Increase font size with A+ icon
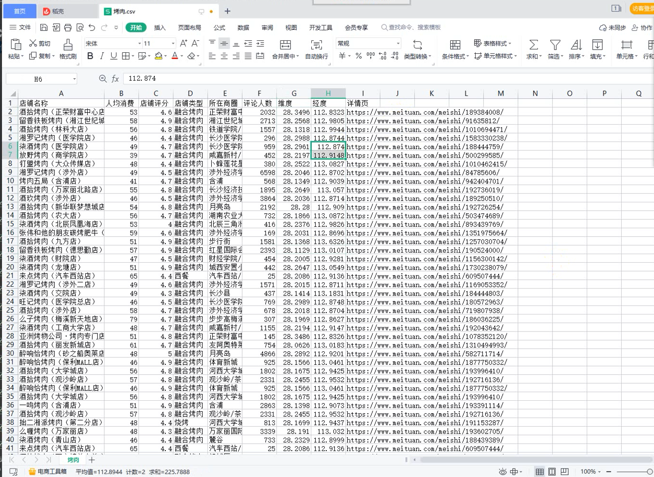654x477 pixels. point(184,43)
